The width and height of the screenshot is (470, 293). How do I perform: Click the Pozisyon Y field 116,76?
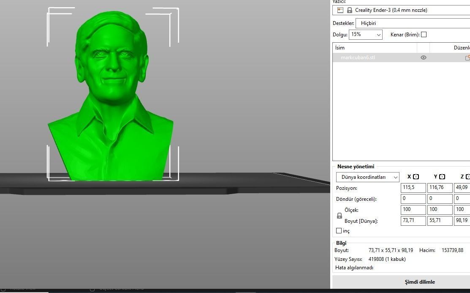[440, 188]
